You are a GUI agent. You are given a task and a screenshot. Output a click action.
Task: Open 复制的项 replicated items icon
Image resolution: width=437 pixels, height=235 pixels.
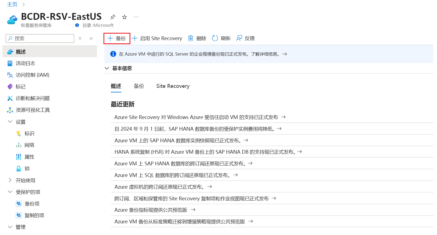click(x=18, y=215)
